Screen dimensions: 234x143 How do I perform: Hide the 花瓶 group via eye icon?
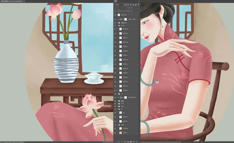(x=115, y=25)
